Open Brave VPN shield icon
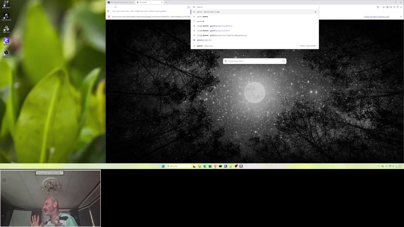Image resolution: width=404 pixels, height=227 pixels. point(398,7)
